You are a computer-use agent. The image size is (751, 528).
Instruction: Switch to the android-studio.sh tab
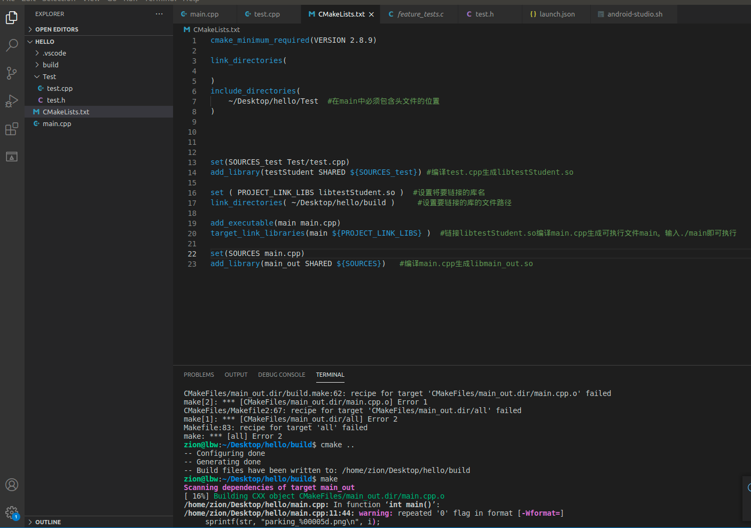pyautogui.click(x=635, y=14)
